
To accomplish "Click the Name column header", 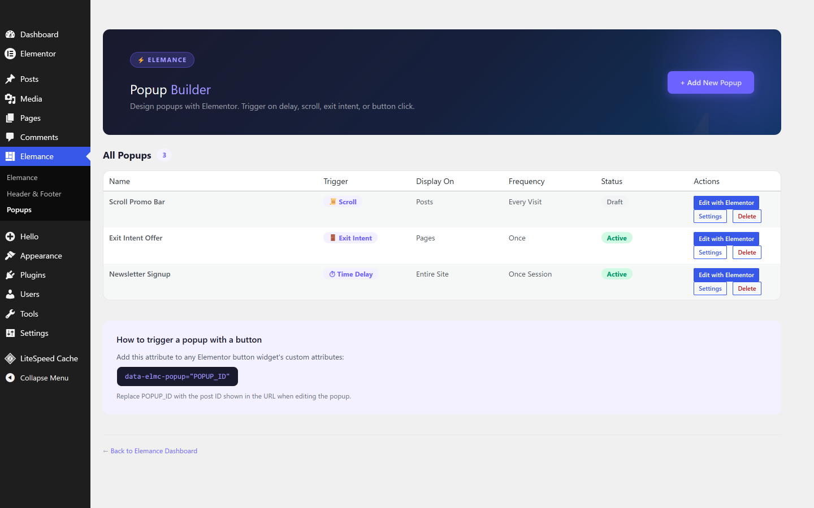I will [x=119, y=181].
